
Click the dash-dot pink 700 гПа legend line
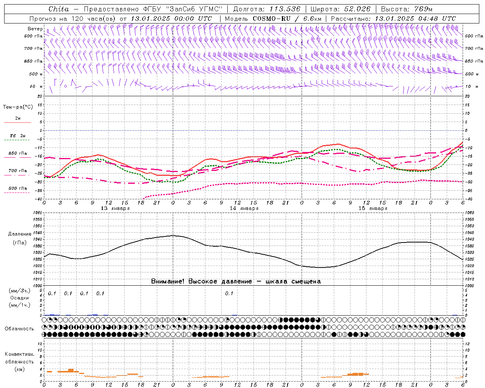click(x=17, y=175)
